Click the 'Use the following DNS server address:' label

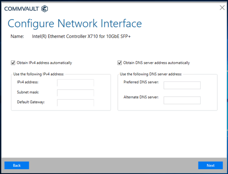pyautogui.click(x=151, y=74)
